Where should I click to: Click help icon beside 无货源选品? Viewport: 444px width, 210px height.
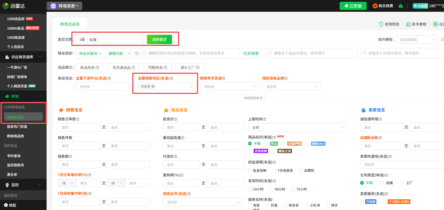pos(133,68)
